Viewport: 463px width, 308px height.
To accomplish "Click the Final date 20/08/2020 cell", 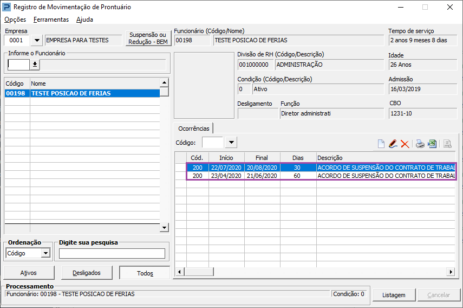I will (x=262, y=168).
